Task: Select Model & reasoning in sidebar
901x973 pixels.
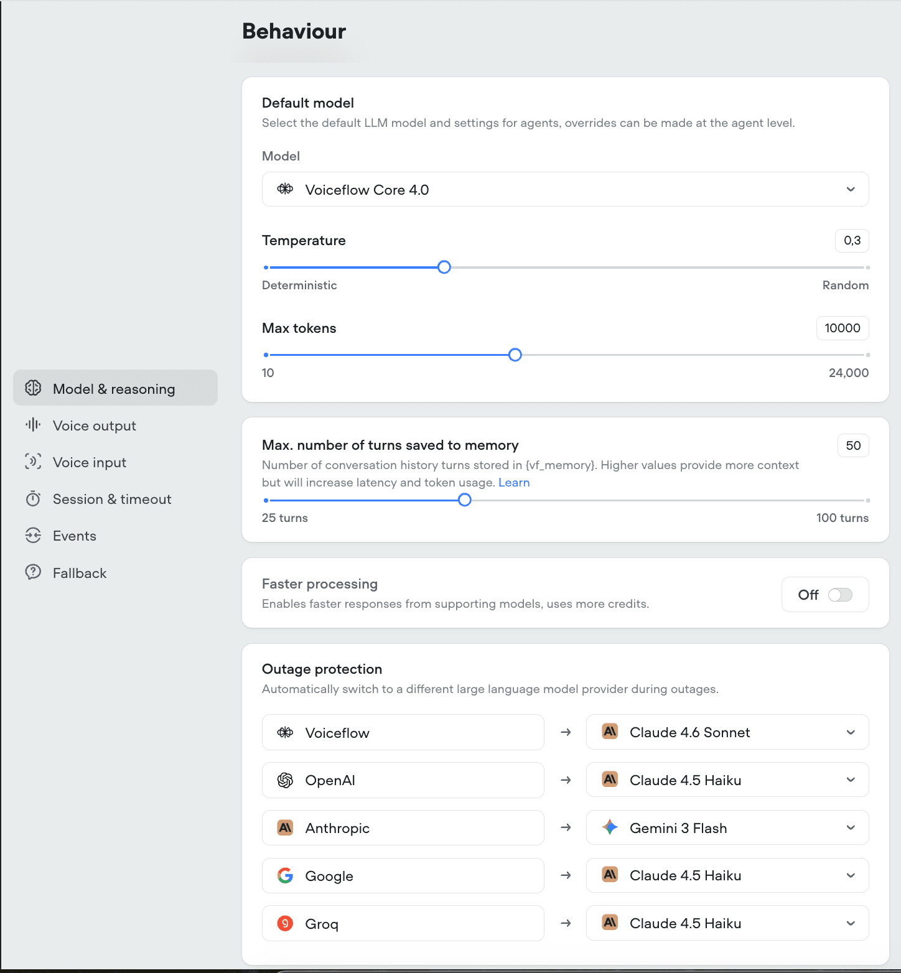Action: 115,388
